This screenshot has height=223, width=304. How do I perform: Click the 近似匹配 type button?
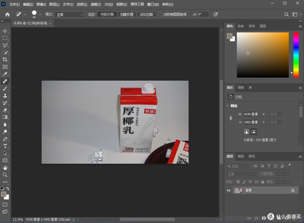(146, 14)
